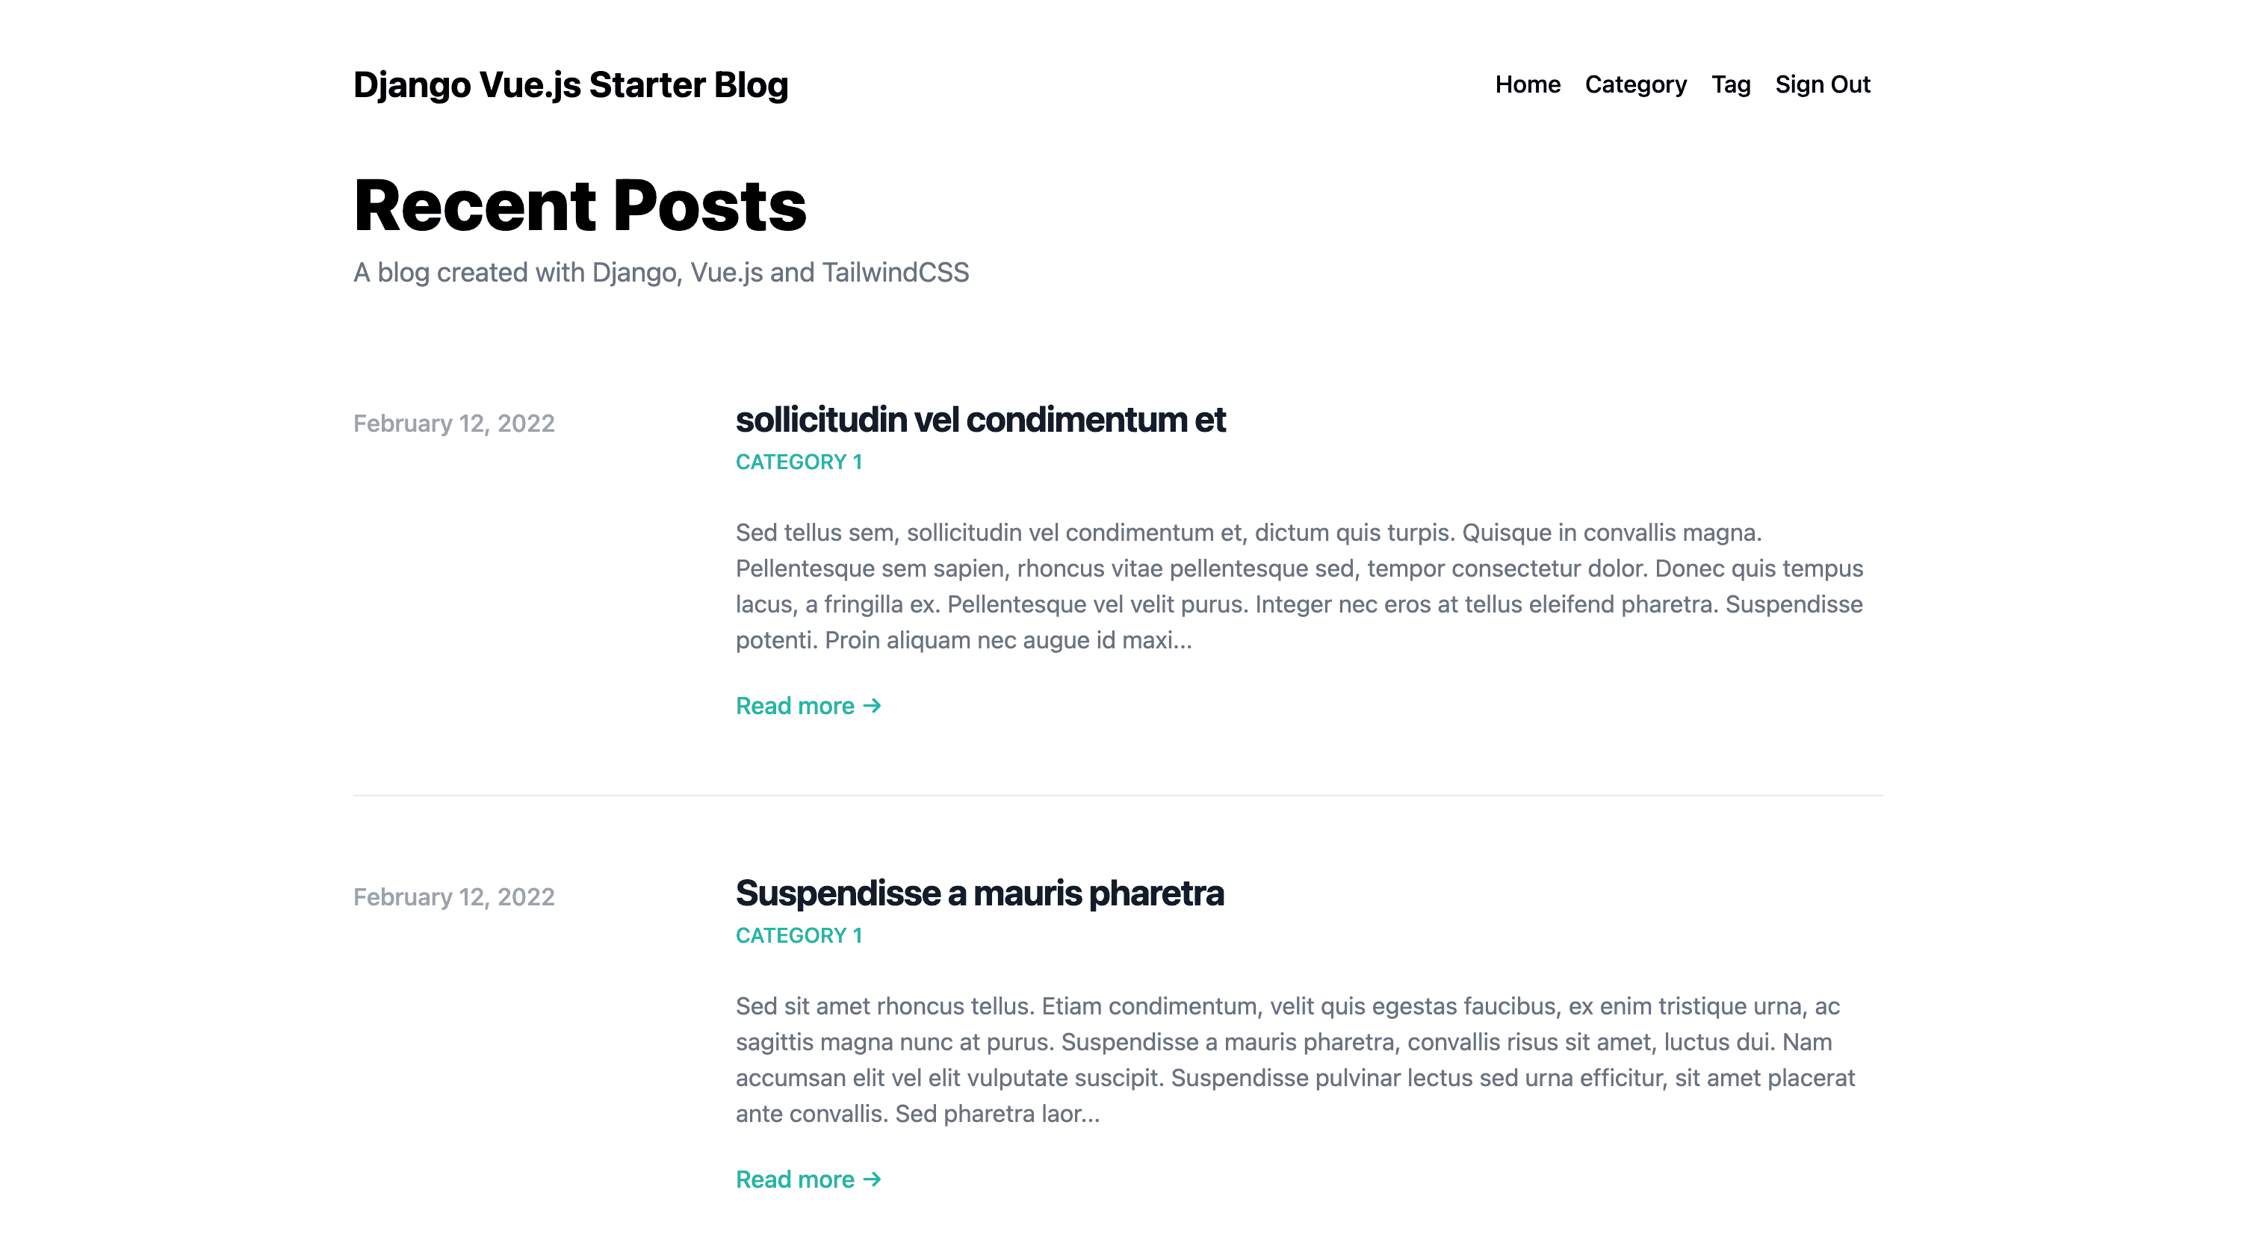2259x1246 pixels.
Task: Select the excerpt text of the sollicitudin post
Action: [x=1298, y=586]
